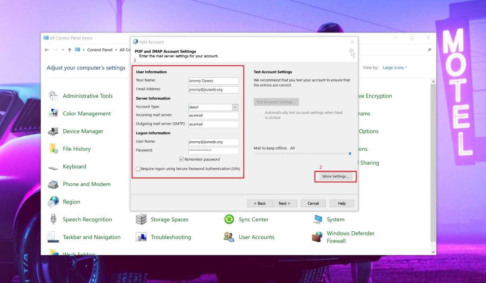Open Sync Center green icon
Viewport: 486px width, 283px height.
point(229,220)
